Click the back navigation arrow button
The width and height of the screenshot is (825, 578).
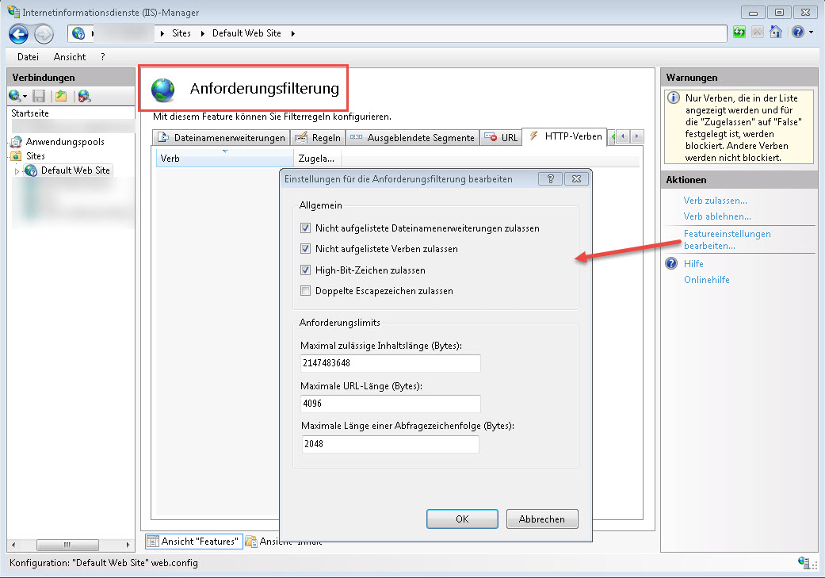pyautogui.click(x=19, y=33)
